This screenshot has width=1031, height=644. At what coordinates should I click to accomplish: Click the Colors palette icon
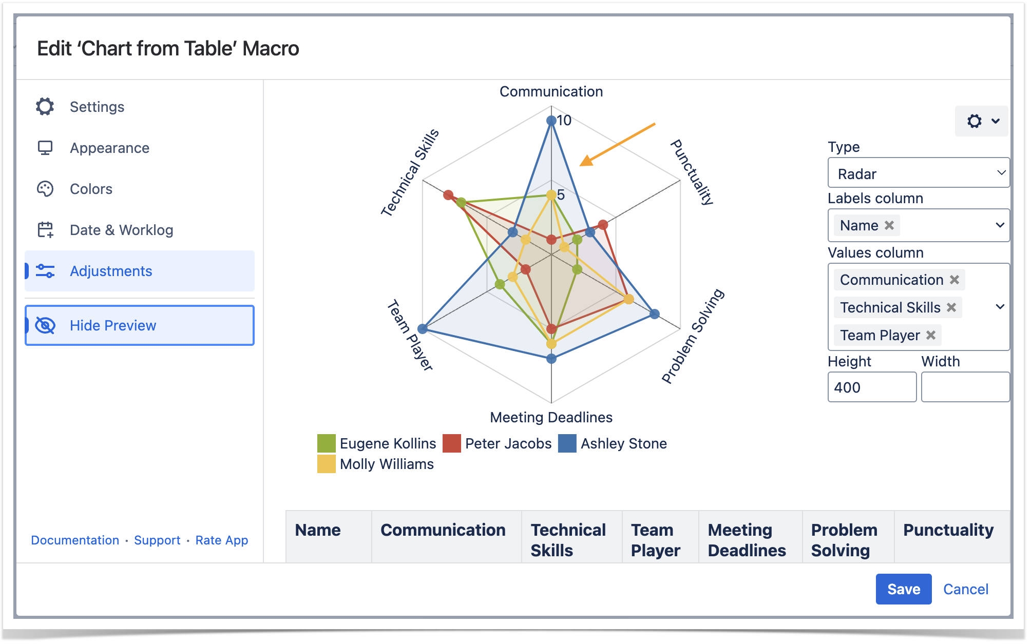click(x=45, y=189)
